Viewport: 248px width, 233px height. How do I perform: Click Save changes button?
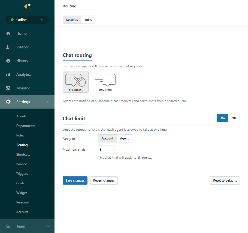point(75,180)
